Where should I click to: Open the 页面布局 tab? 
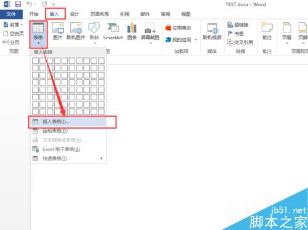pyautogui.click(x=100, y=14)
